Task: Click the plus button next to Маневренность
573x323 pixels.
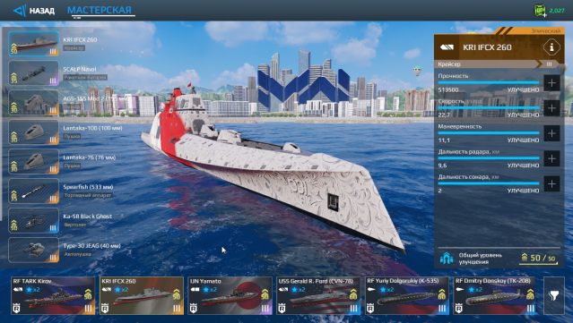Action: [x=551, y=133]
